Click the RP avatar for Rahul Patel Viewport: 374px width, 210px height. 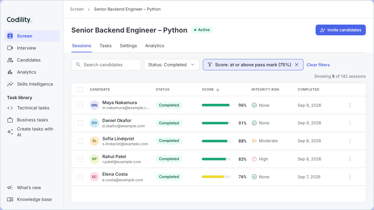click(94, 159)
